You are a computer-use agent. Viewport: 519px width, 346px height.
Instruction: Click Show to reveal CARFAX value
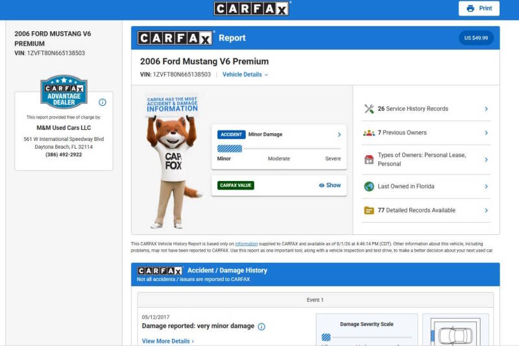click(x=330, y=186)
